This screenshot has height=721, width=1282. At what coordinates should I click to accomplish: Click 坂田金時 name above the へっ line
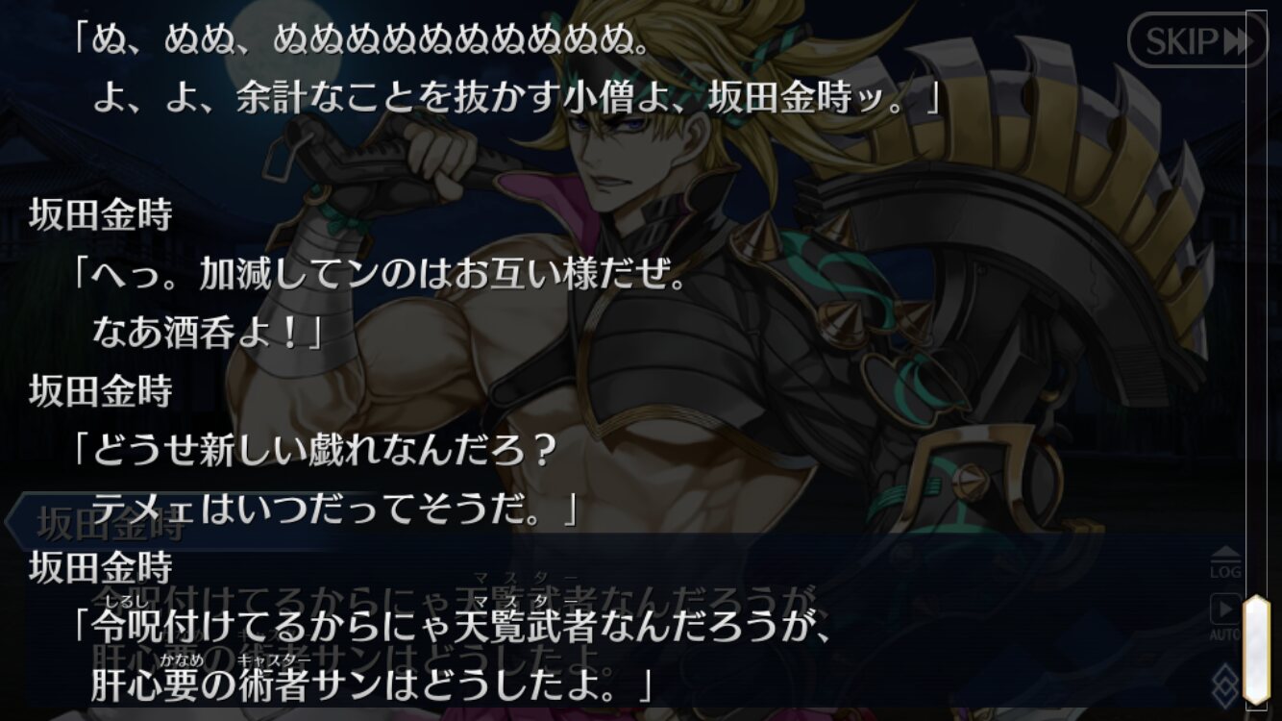(x=101, y=215)
